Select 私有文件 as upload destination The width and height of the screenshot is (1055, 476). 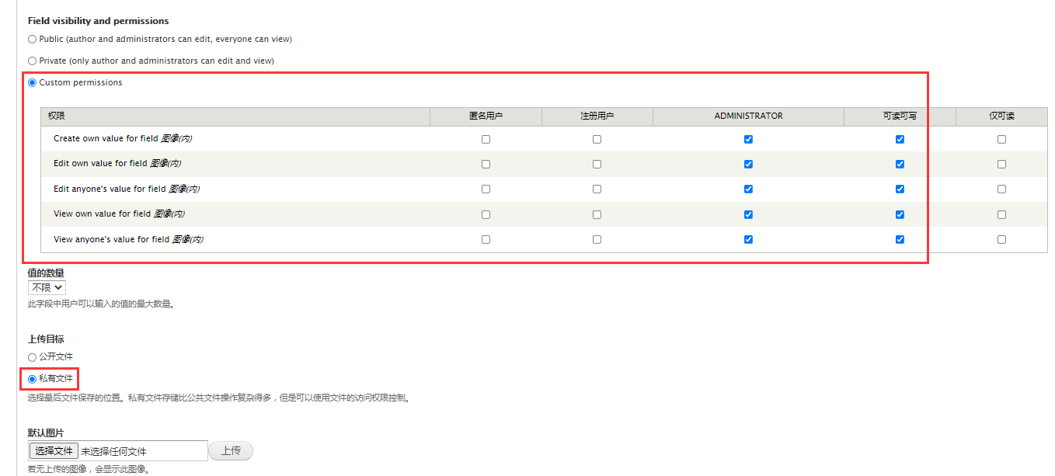tap(32, 379)
